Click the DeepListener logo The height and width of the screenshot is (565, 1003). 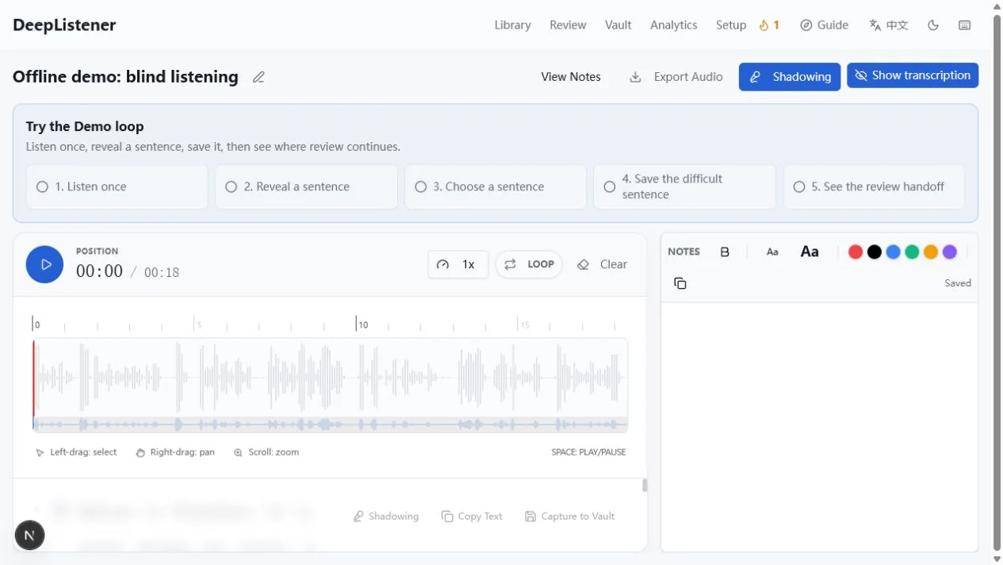click(64, 25)
